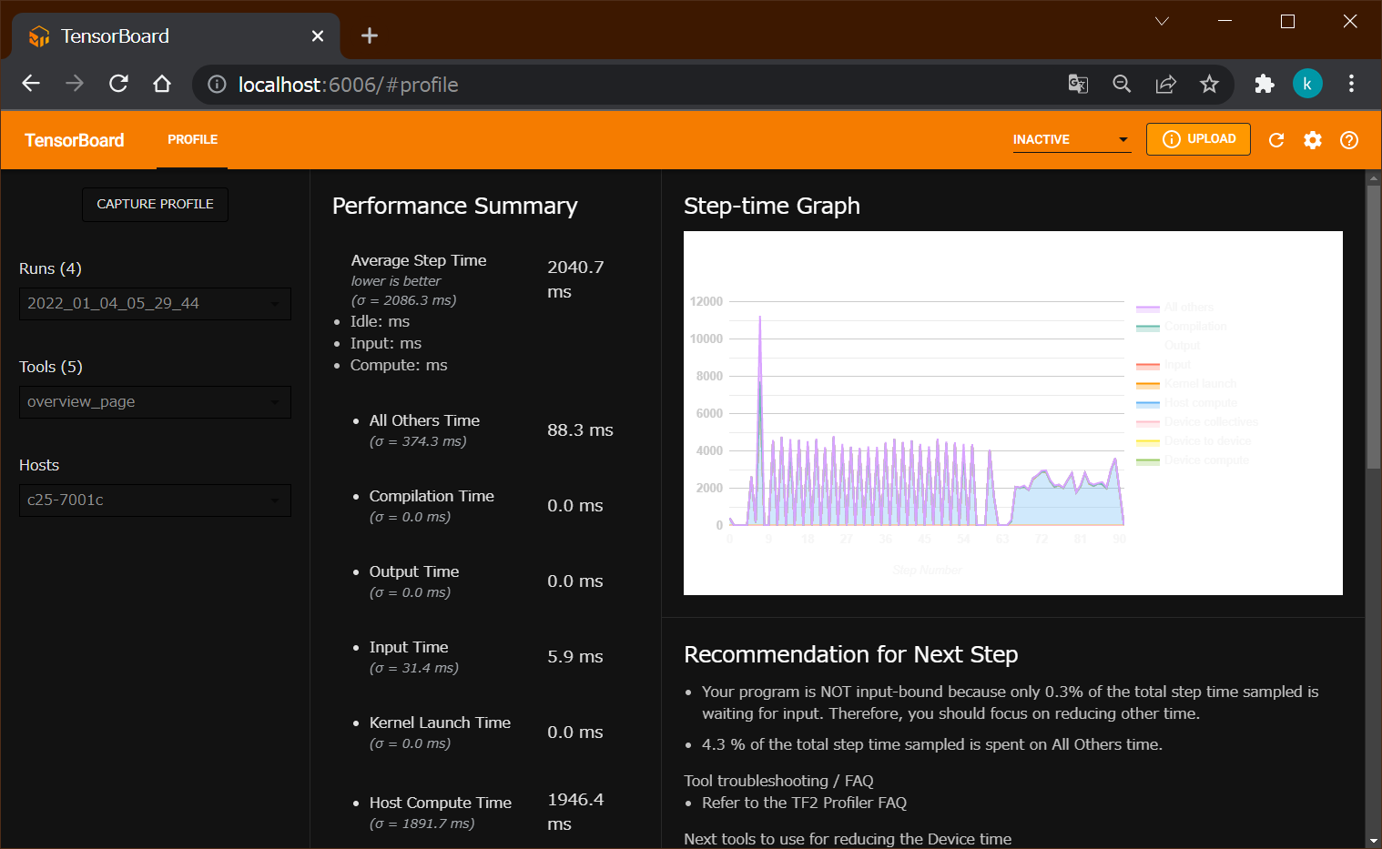This screenshot has width=1382, height=849.
Task: Click 'Refer to the TF2 Profiler FAQ'
Action: click(804, 803)
